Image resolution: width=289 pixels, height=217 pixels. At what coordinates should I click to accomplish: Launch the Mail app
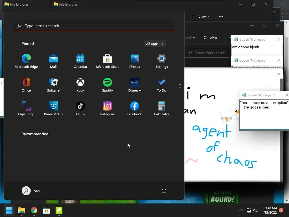[53, 61]
